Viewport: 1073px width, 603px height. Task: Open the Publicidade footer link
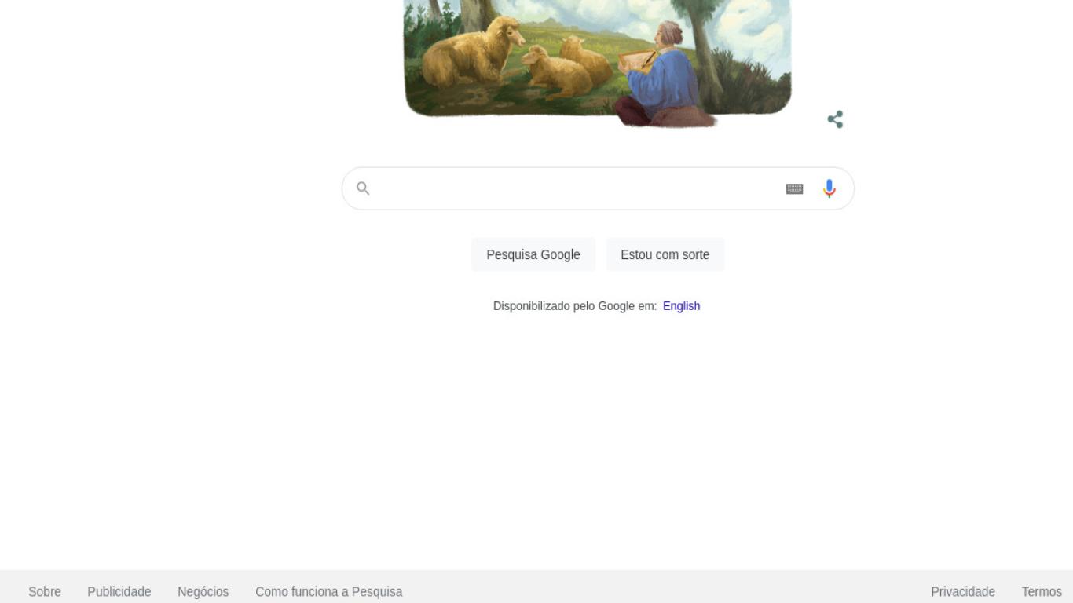pyautogui.click(x=119, y=591)
